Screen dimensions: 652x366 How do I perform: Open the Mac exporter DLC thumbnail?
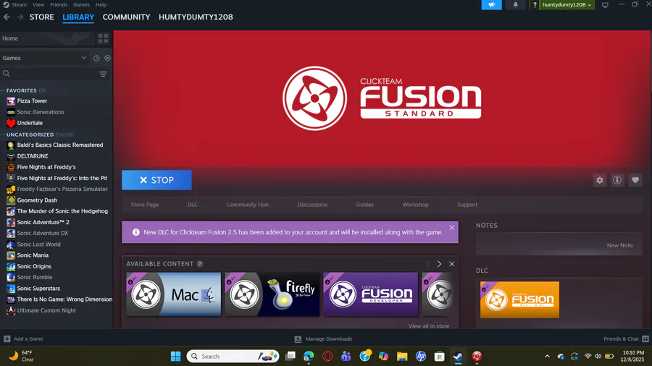(x=174, y=294)
